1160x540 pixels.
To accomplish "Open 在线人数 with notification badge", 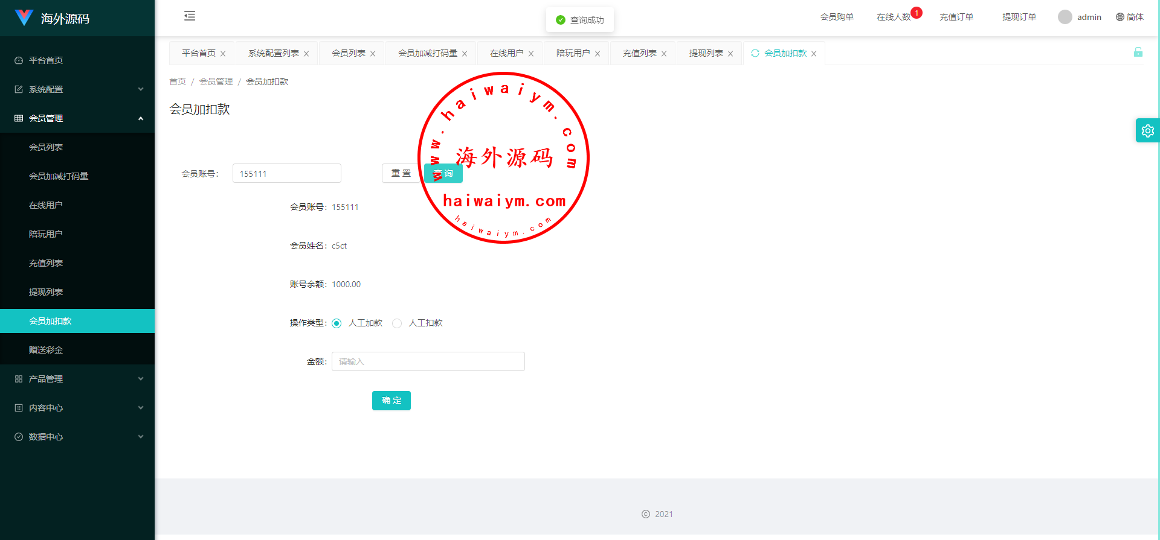I will click(x=894, y=17).
